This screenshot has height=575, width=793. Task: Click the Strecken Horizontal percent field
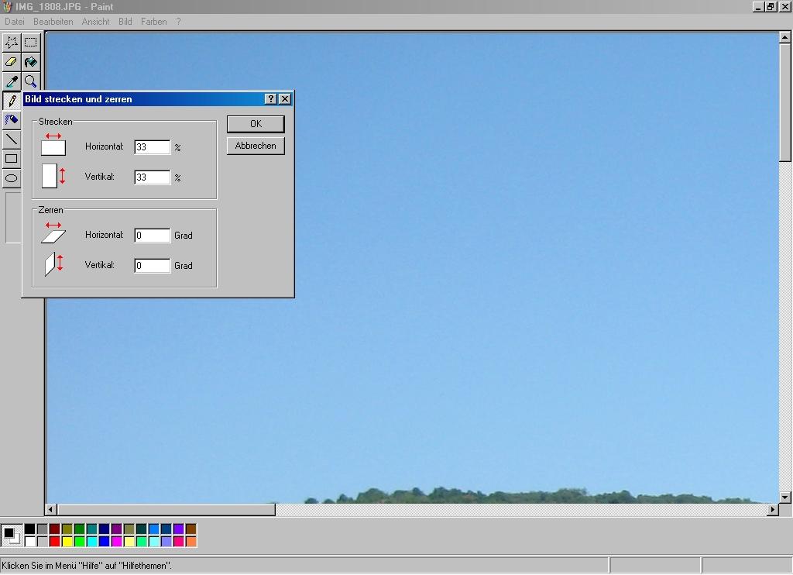click(x=152, y=147)
